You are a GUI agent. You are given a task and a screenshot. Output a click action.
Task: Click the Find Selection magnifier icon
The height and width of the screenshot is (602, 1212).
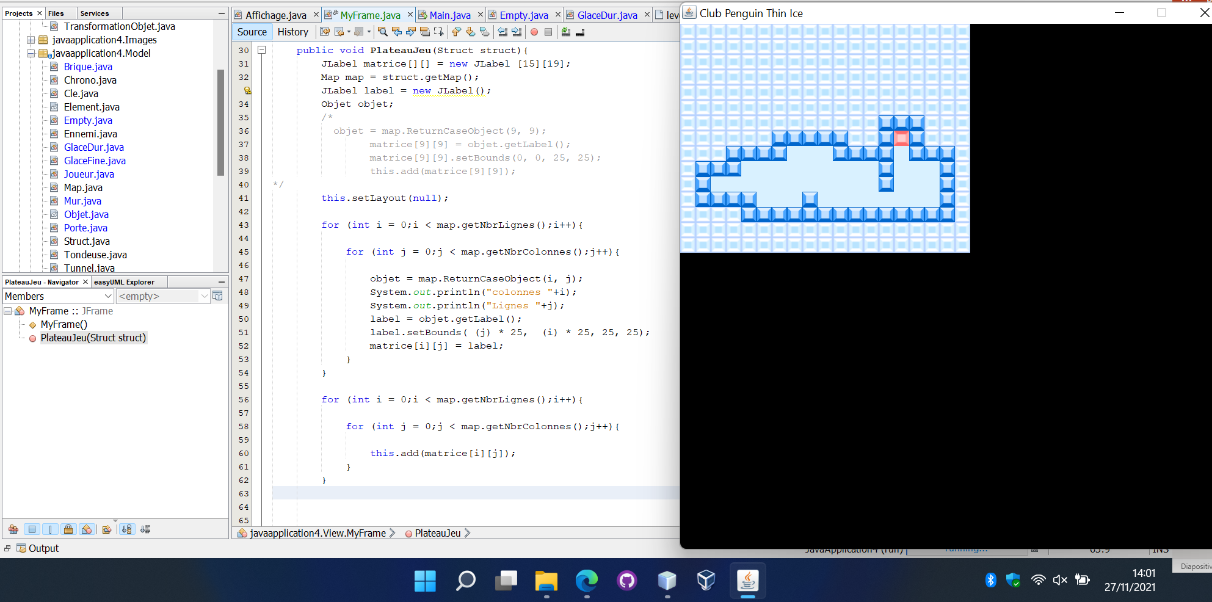[383, 32]
